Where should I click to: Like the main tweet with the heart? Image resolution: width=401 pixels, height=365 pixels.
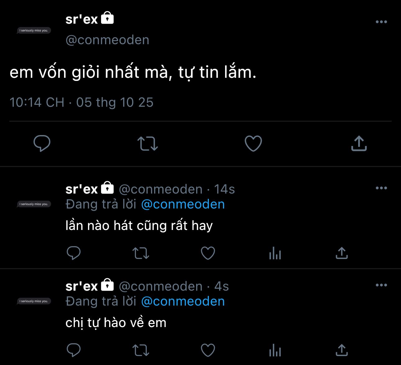pos(253,143)
